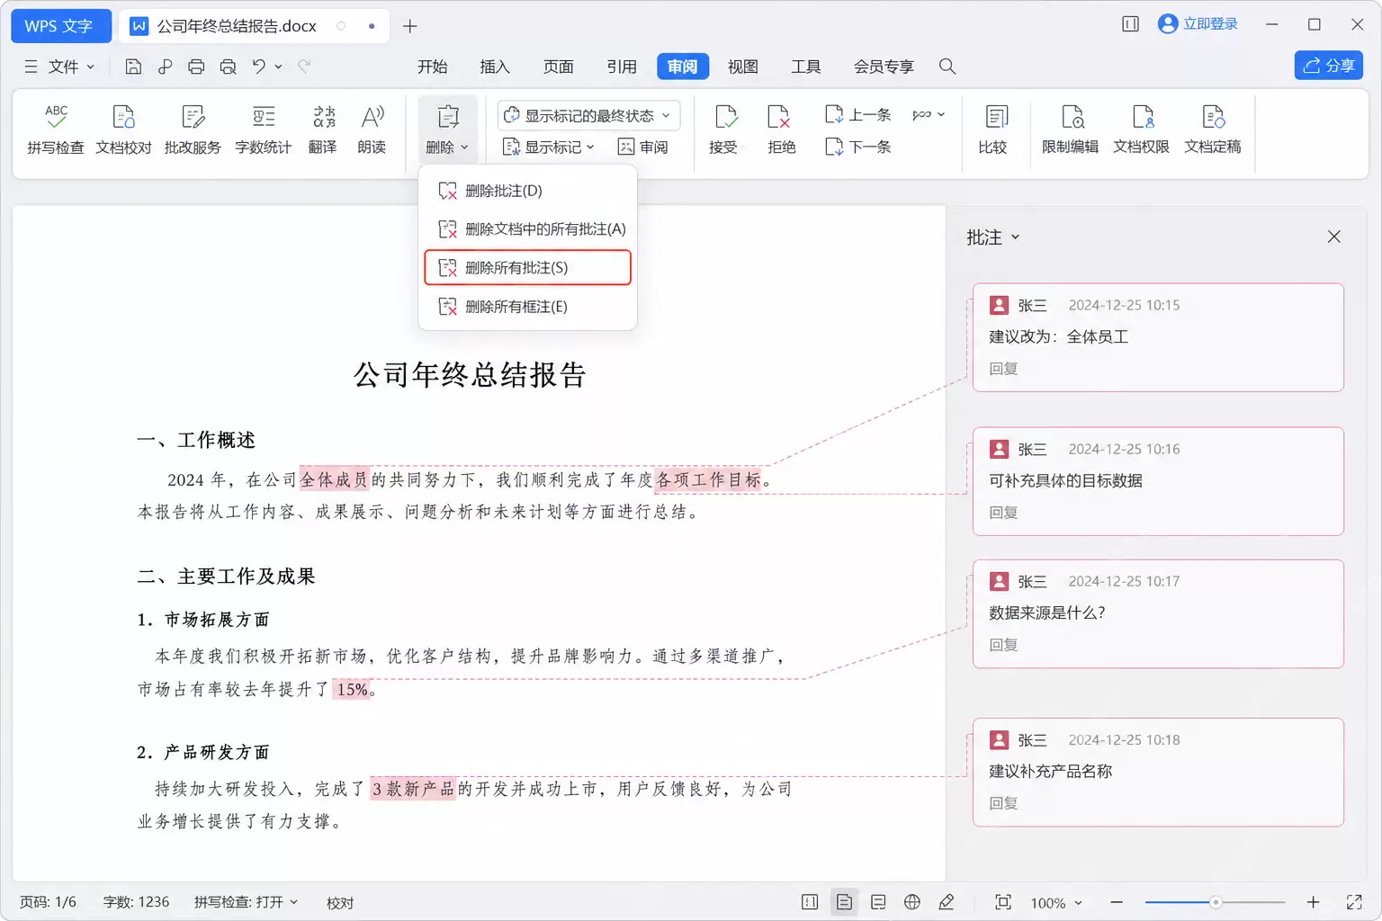Switch to outline view icon

point(878,902)
